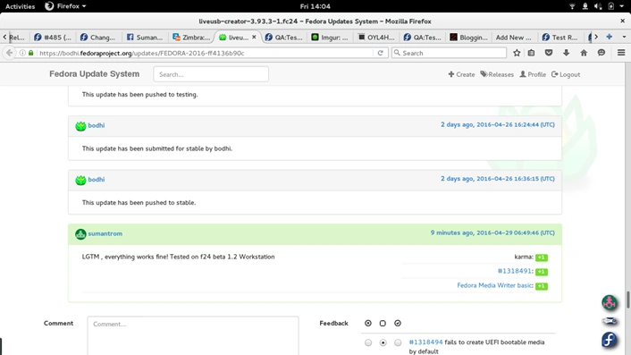This screenshot has width=631, height=355.
Task: Click the battery indicator in top bar
Action: click(x=610, y=6)
